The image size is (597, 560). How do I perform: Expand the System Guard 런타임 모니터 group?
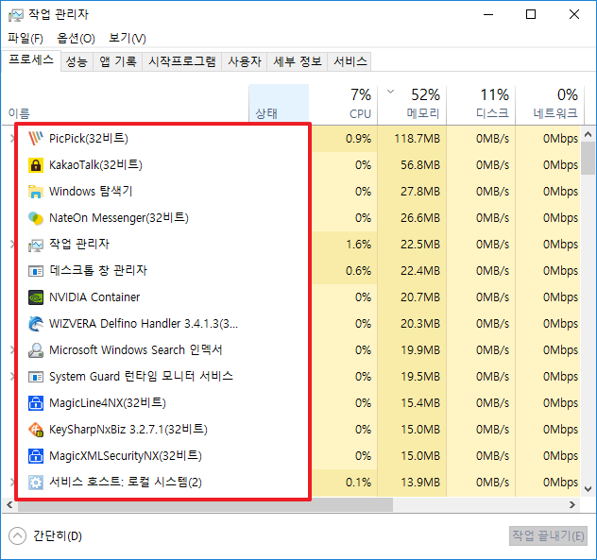(12, 377)
